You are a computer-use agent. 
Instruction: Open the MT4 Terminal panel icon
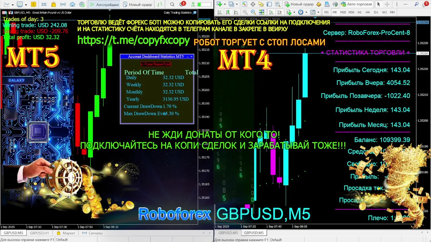tap(269, 4)
